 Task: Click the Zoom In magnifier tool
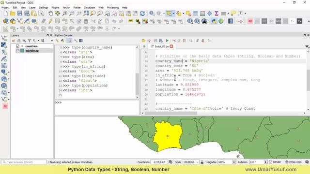tap(64, 14)
